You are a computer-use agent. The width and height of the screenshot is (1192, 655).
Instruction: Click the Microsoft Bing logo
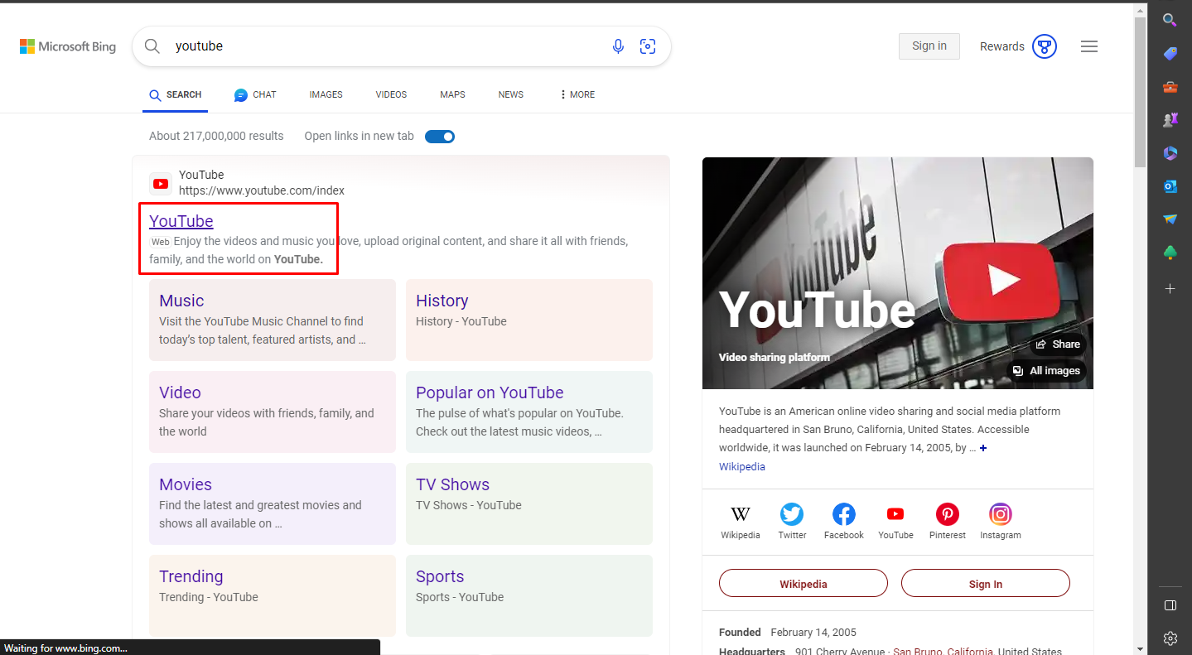click(x=68, y=46)
